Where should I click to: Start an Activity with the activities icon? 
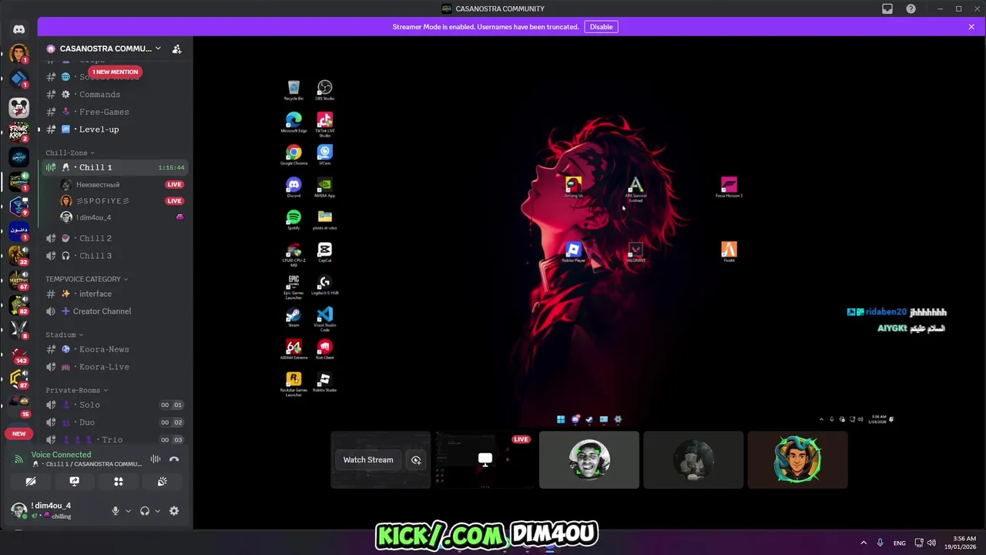[x=119, y=481]
